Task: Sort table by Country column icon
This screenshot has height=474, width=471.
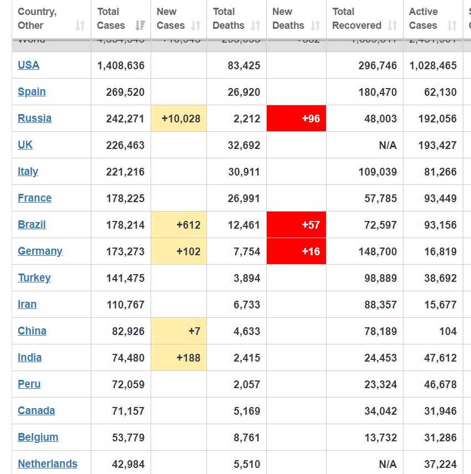Action: coord(81,25)
